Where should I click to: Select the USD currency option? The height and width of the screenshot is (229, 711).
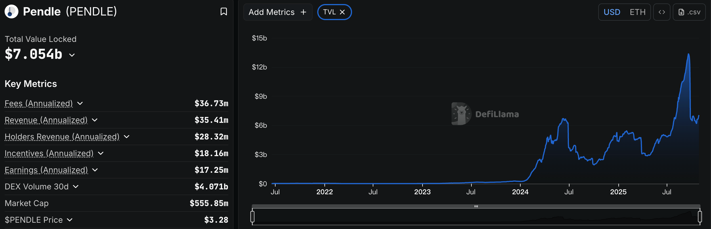pos(612,12)
